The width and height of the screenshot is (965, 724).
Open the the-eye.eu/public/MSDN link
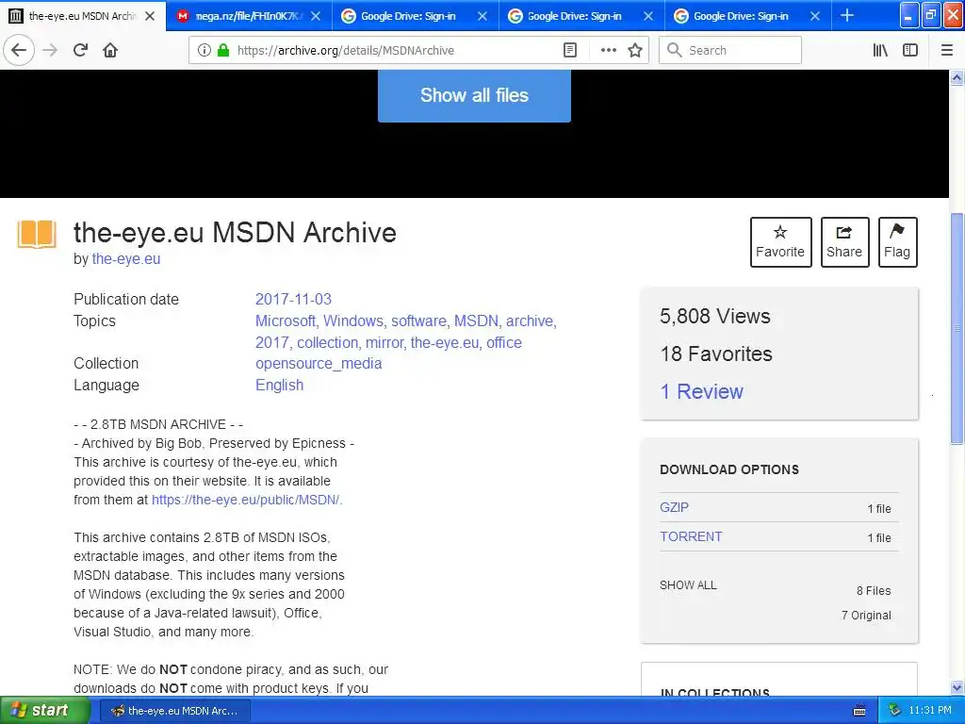click(x=247, y=500)
